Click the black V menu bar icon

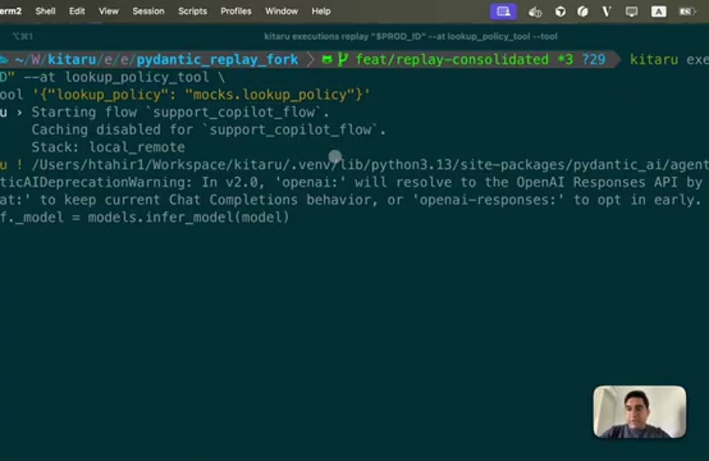[607, 12]
